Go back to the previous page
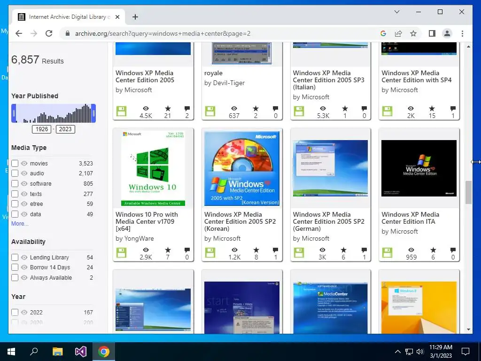Image resolution: width=481 pixels, height=361 pixels. (x=19, y=33)
